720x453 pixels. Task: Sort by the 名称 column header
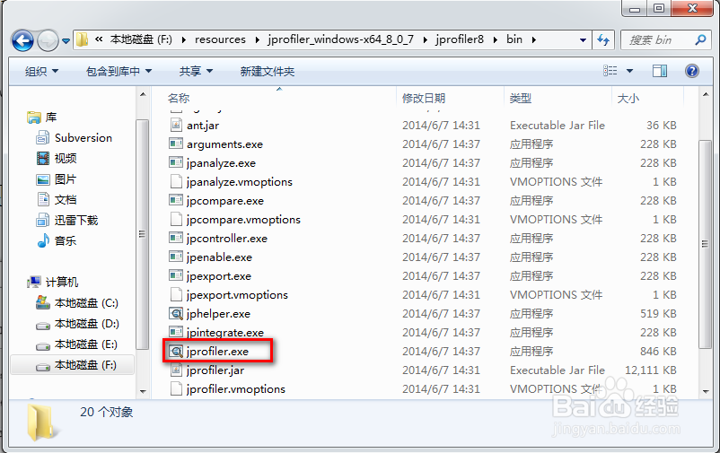pos(179,98)
